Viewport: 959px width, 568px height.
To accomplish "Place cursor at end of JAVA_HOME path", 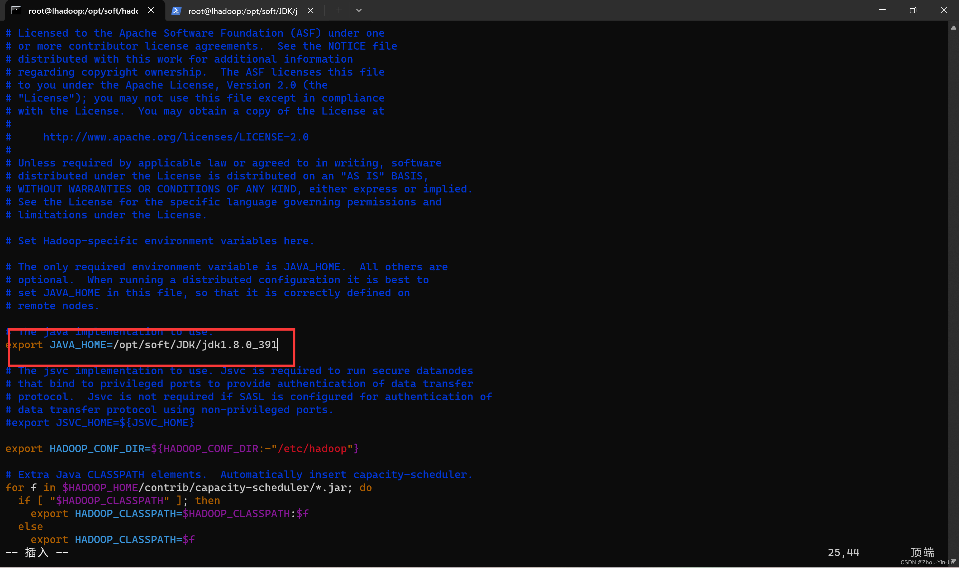I will click(277, 345).
